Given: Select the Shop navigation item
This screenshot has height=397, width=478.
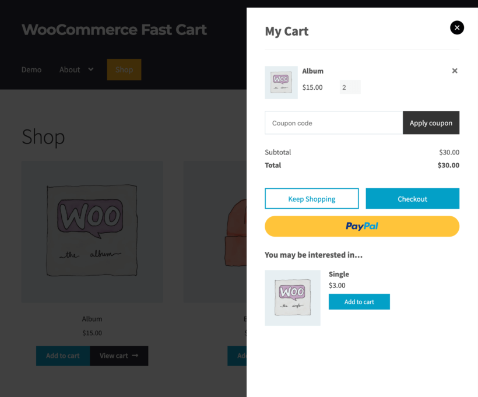Looking at the screenshot, I should (124, 69).
